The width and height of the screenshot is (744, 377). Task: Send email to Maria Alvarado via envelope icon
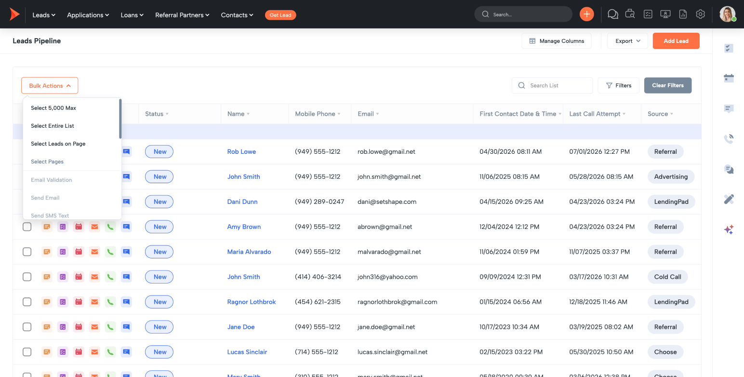[94, 252]
